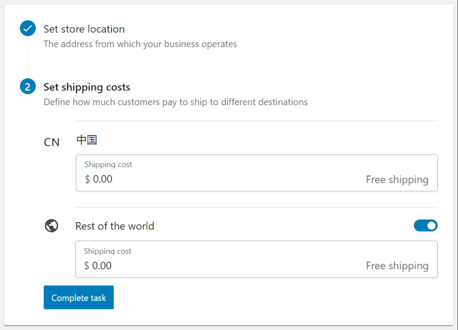Disable the Rest of the world toggle
Screen dimensions: 458x330
425,226
